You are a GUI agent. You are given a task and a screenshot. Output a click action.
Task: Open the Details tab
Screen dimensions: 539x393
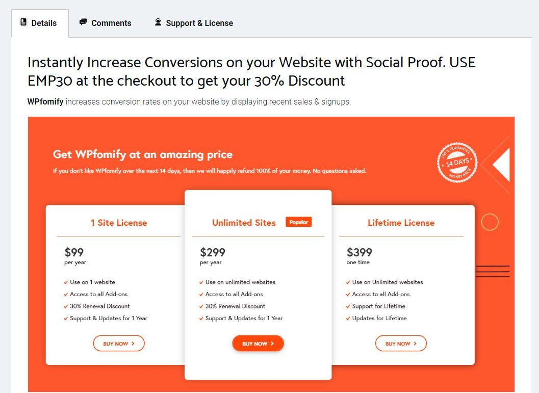click(40, 23)
